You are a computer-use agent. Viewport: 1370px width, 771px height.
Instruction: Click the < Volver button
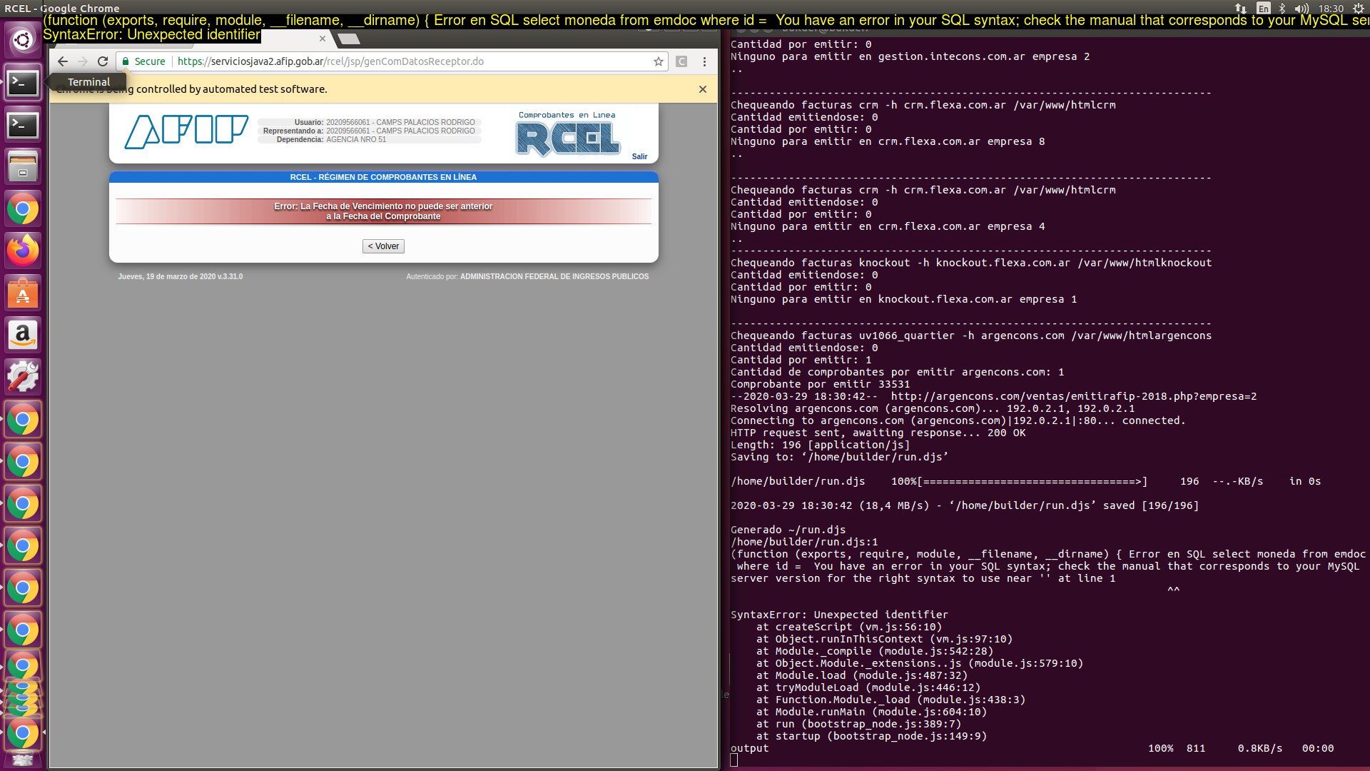(x=383, y=246)
